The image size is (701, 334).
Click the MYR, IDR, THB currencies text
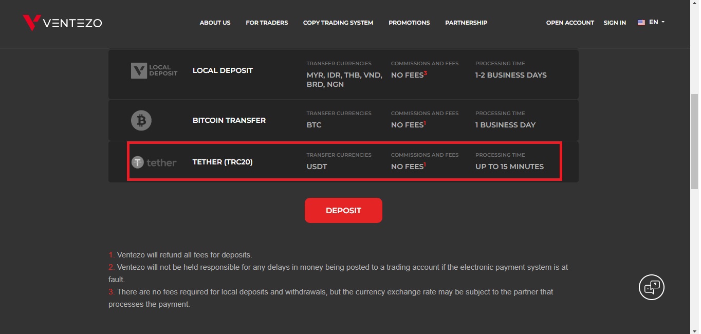pos(344,80)
